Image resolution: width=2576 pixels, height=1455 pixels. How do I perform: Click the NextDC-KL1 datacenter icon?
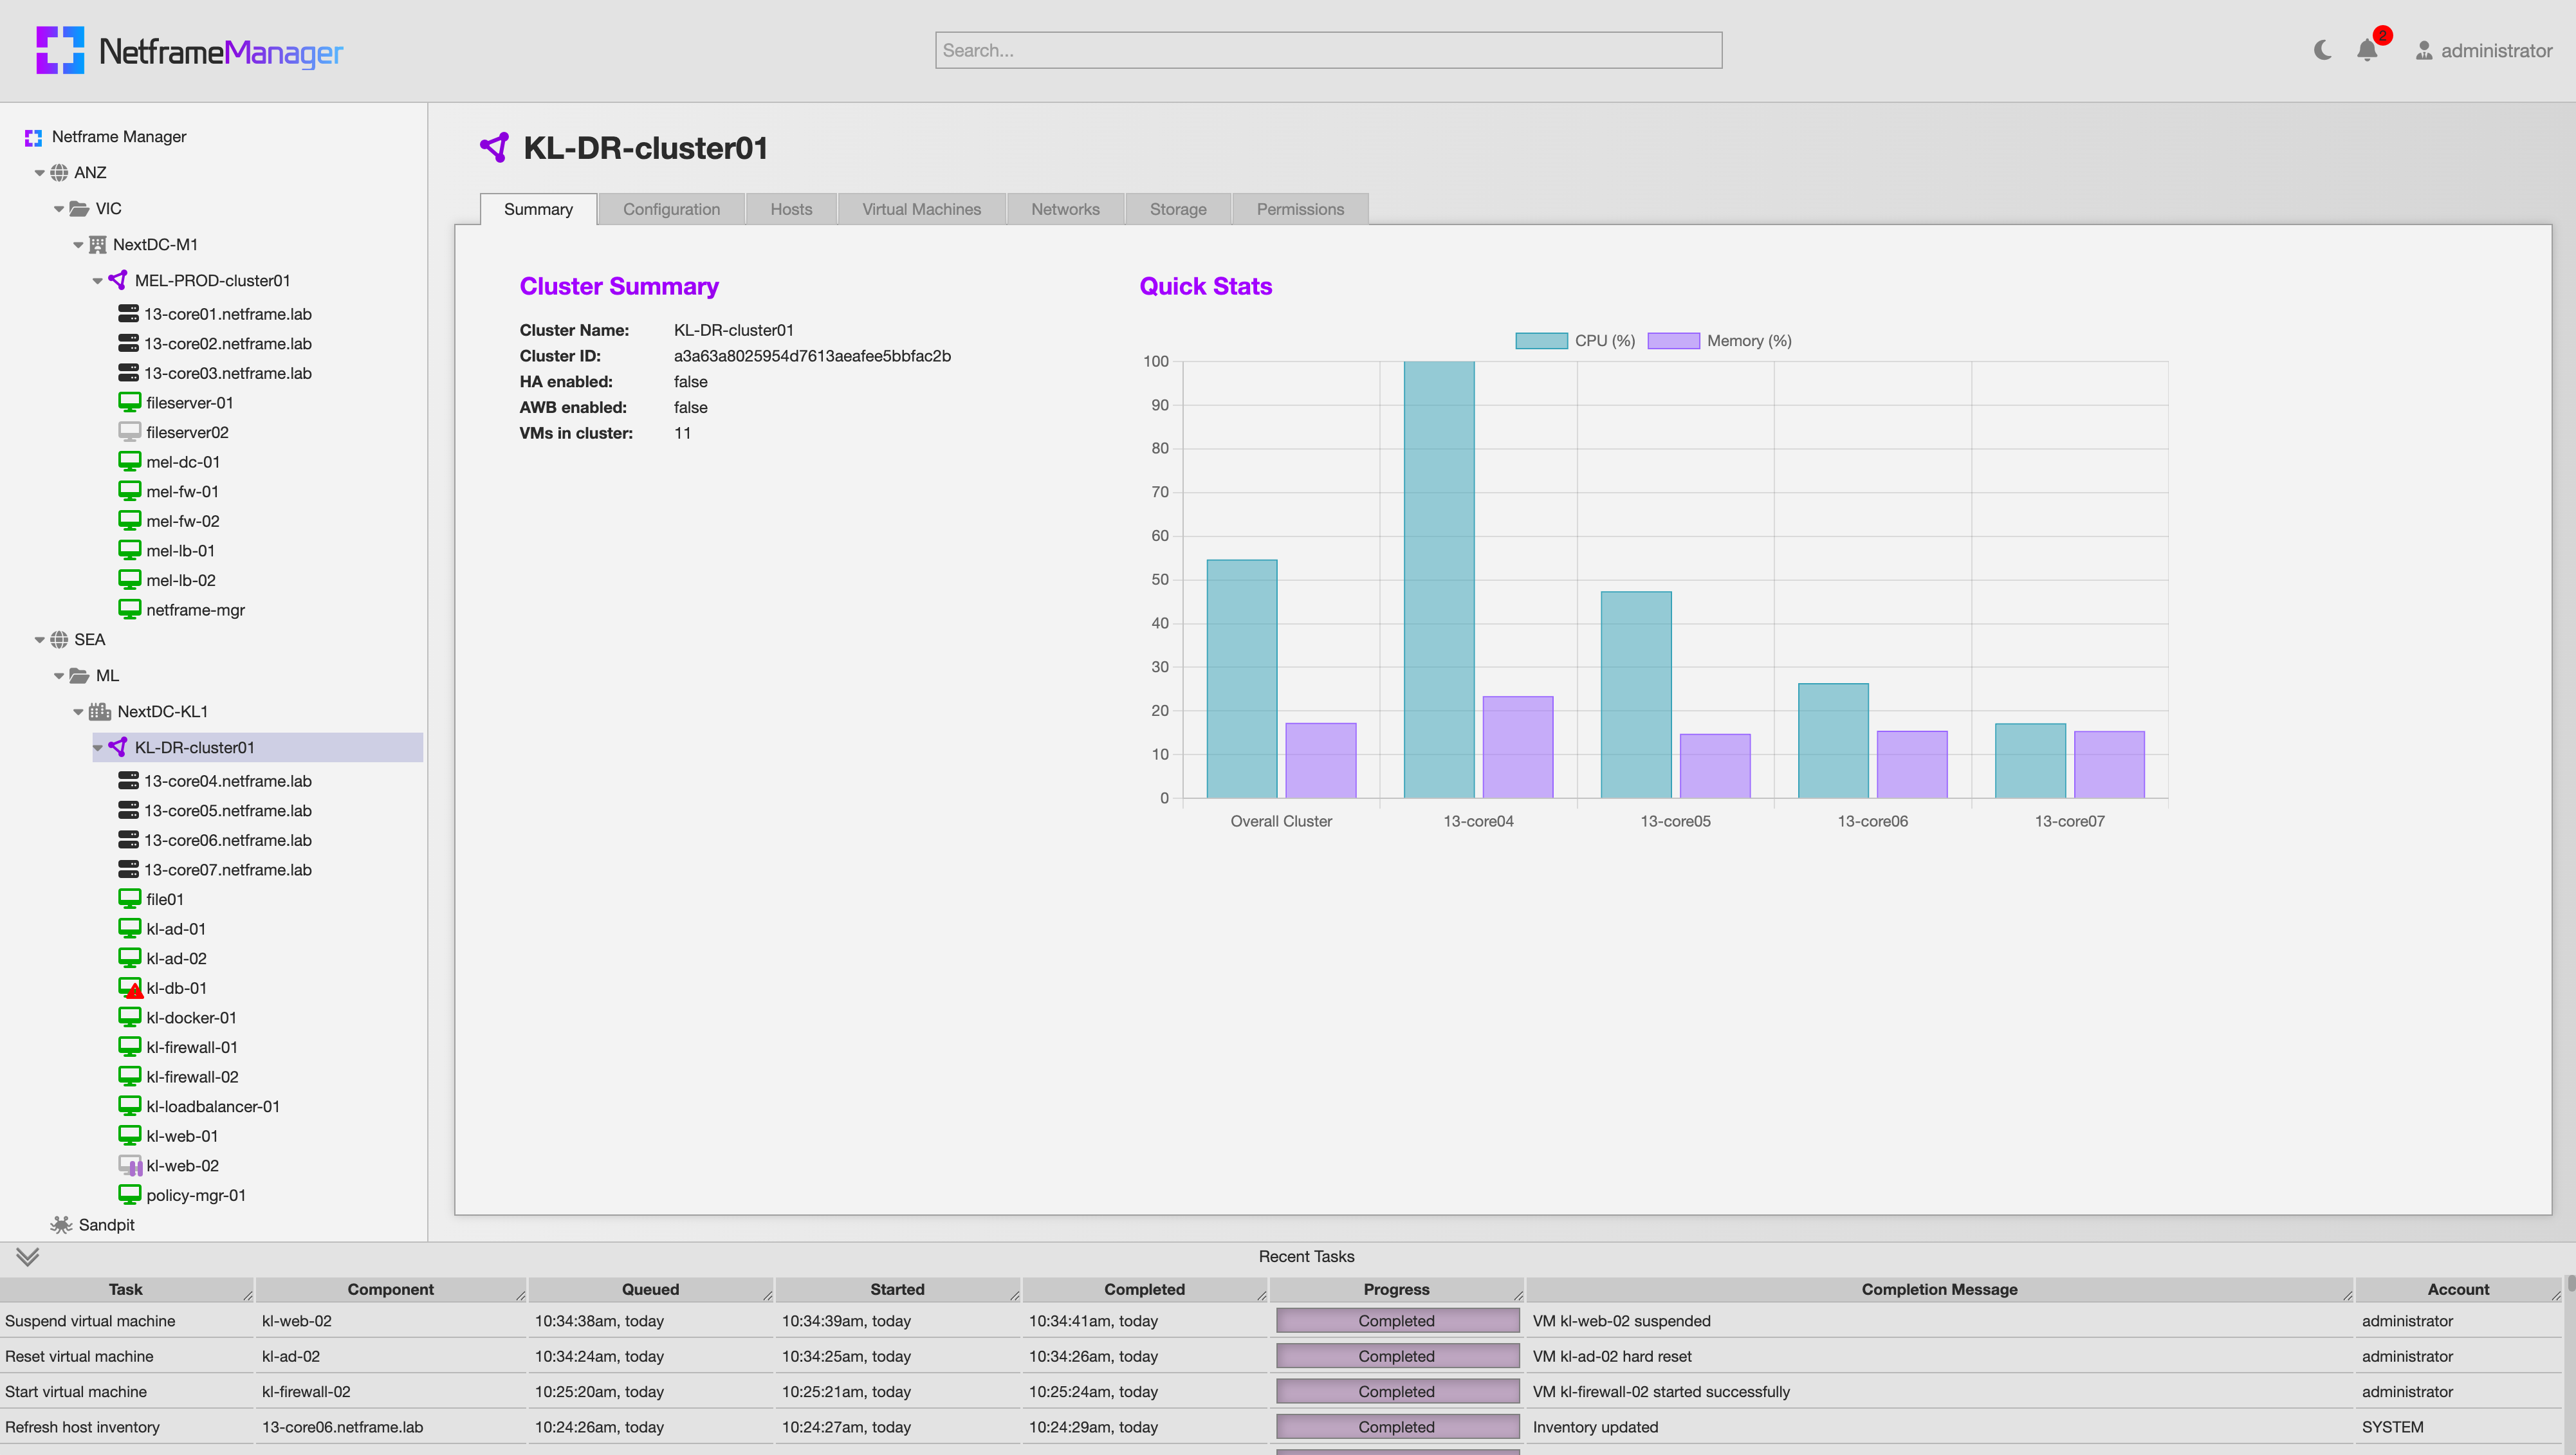(x=100, y=712)
